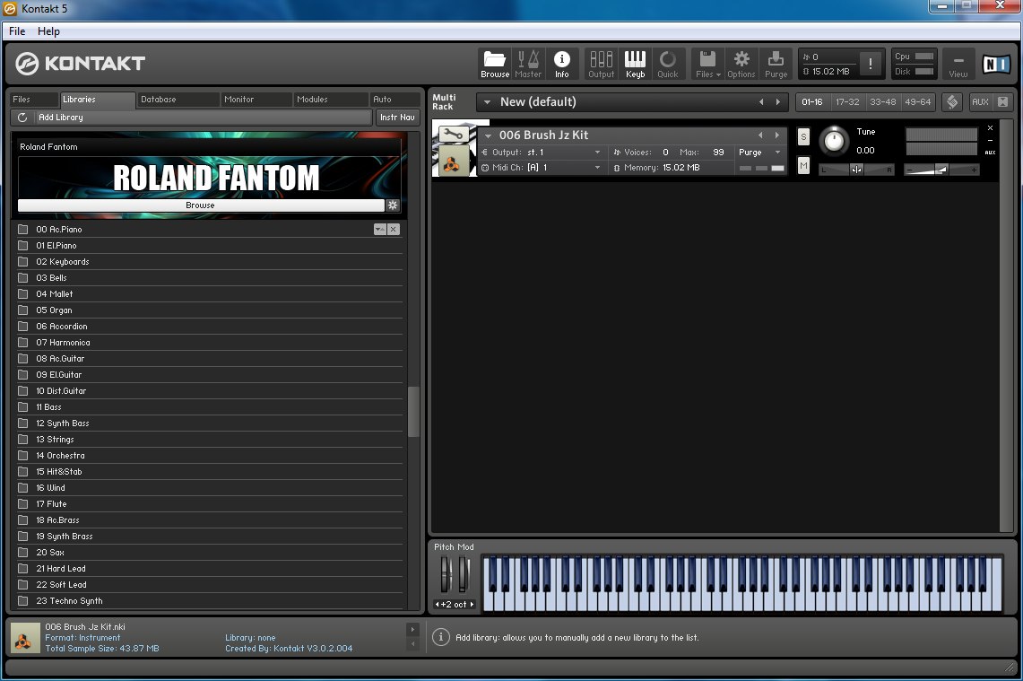Open the Files floppy disk menu

point(707,64)
